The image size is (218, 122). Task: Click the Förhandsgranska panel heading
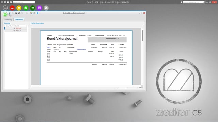[x=37, y=23]
